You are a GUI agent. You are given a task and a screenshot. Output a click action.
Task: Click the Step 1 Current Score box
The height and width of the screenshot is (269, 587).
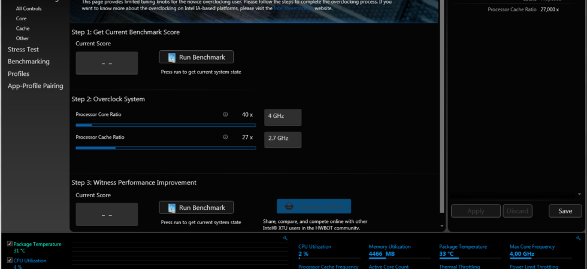[107, 63]
